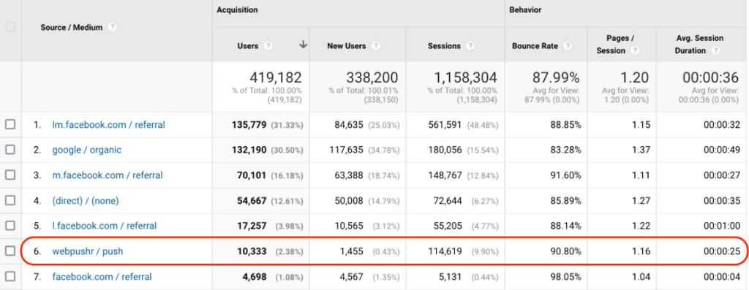The height and width of the screenshot is (290, 749).
Task: Select users value 17,257
Action: [252, 226]
